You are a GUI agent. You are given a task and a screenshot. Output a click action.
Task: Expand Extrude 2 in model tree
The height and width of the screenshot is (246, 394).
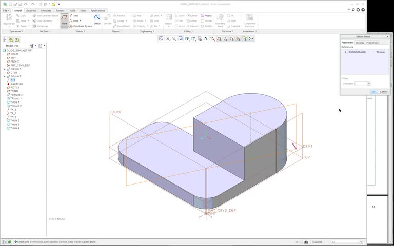4,76
